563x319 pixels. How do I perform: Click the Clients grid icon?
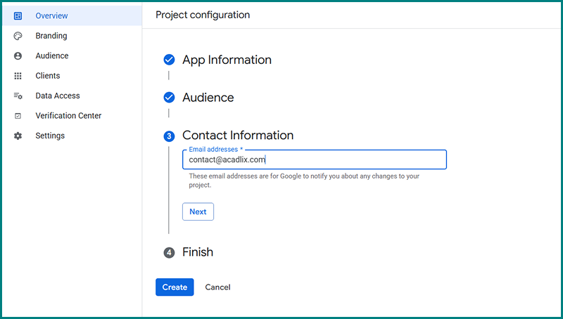(18, 76)
